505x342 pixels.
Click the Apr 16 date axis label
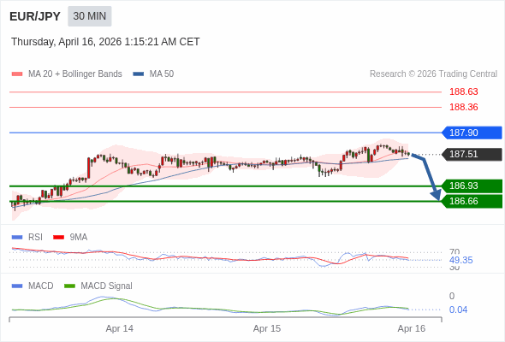pyautogui.click(x=412, y=328)
